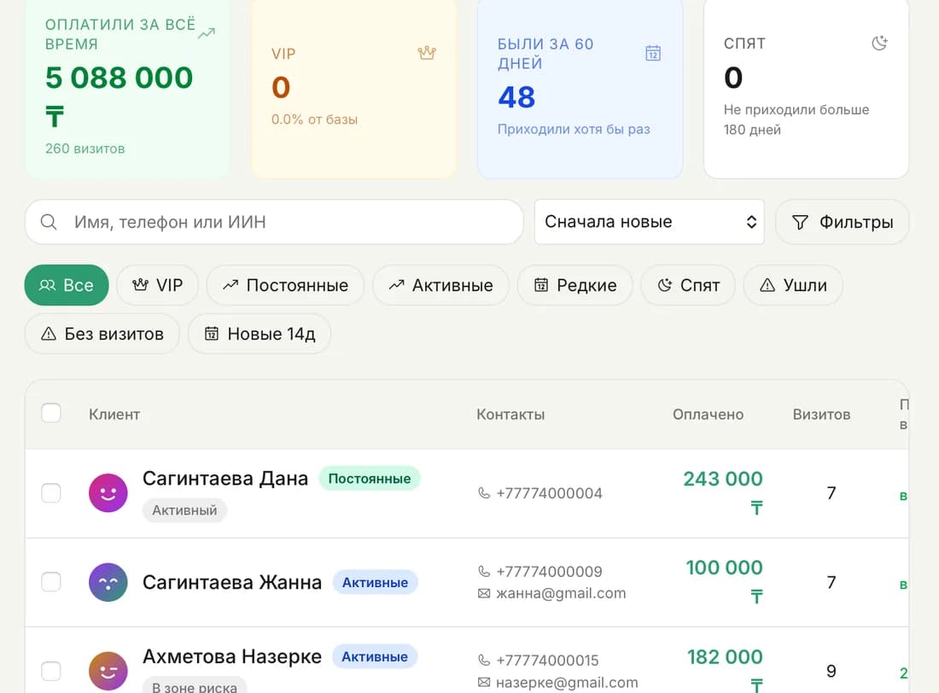
Task: Tick the checkbox for Сагинтаева Жанна
Action: point(51,581)
